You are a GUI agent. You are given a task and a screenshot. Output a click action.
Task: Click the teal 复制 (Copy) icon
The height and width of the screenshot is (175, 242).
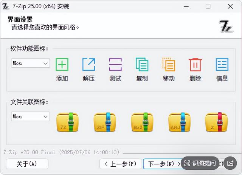point(142,64)
